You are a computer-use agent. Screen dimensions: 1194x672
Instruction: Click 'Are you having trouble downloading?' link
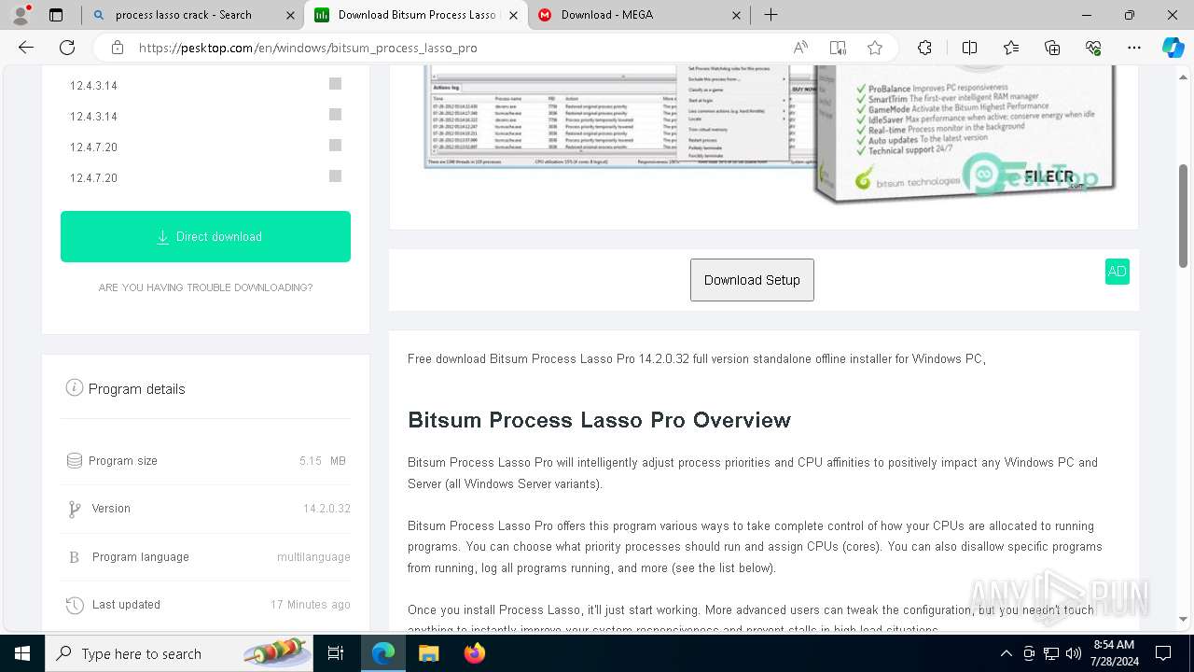click(205, 287)
